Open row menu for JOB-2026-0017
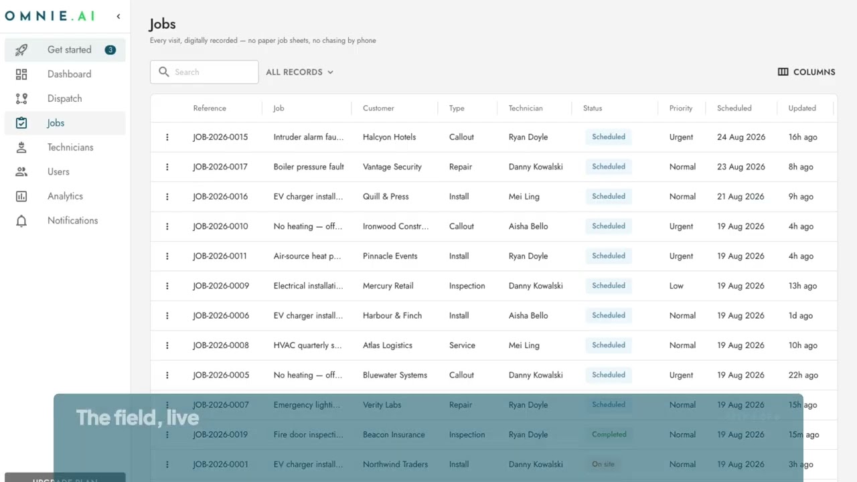Screen dimensions: 857x482 click(167, 167)
